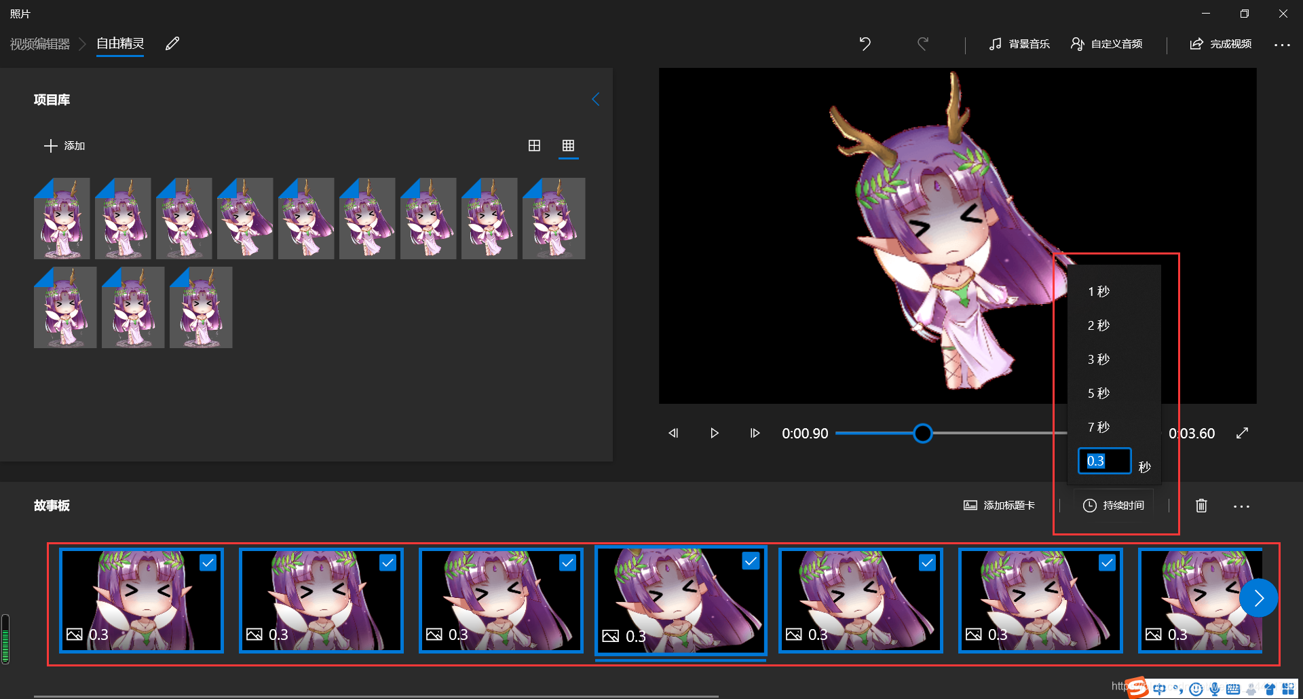The width and height of the screenshot is (1303, 699).
Task: Select the third library image in second row
Action: tap(201, 307)
